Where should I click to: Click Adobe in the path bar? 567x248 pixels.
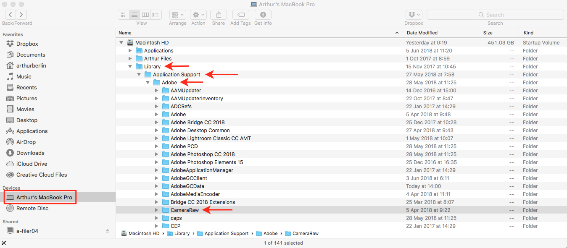pos(267,233)
